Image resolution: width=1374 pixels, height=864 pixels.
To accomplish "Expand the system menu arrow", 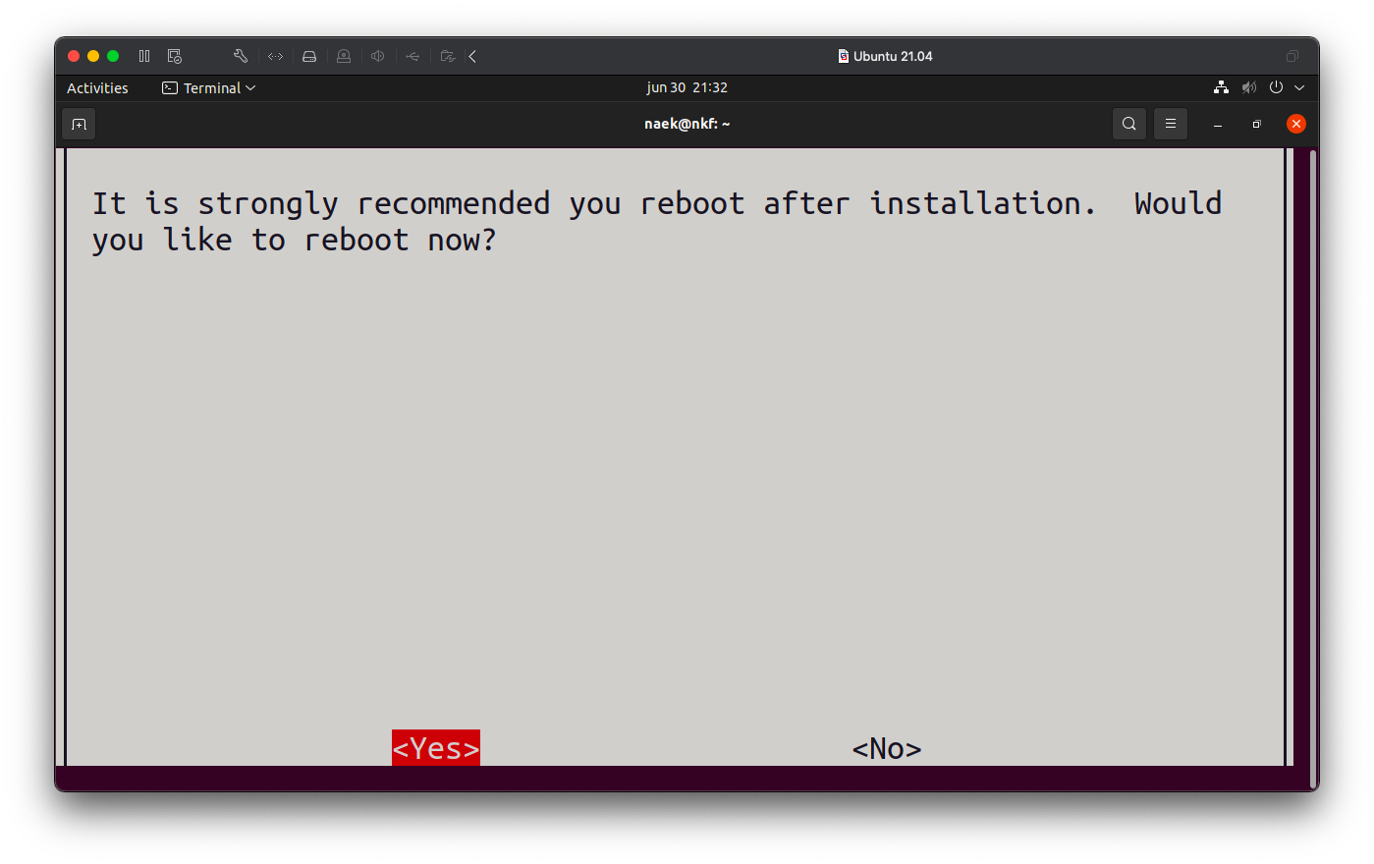I will [1299, 87].
